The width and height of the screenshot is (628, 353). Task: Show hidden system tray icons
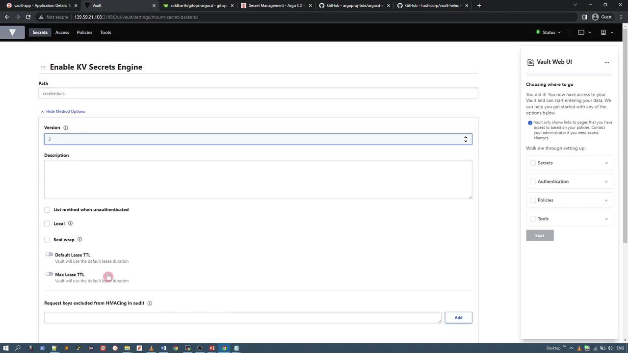[x=571, y=349]
